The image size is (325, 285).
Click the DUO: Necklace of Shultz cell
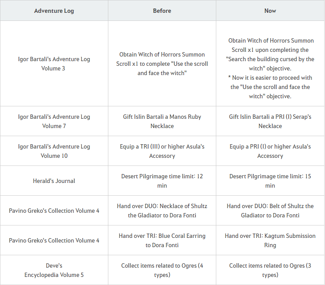[x=162, y=211]
